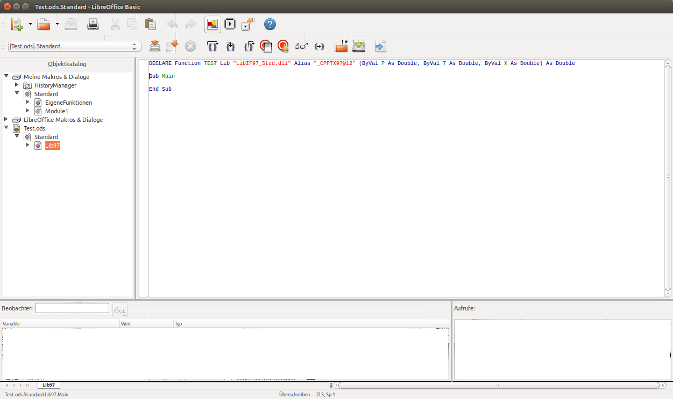The height and width of the screenshot is (399, 673).
Task: Click the Select Module icon
Action: [x=248, y=24]
